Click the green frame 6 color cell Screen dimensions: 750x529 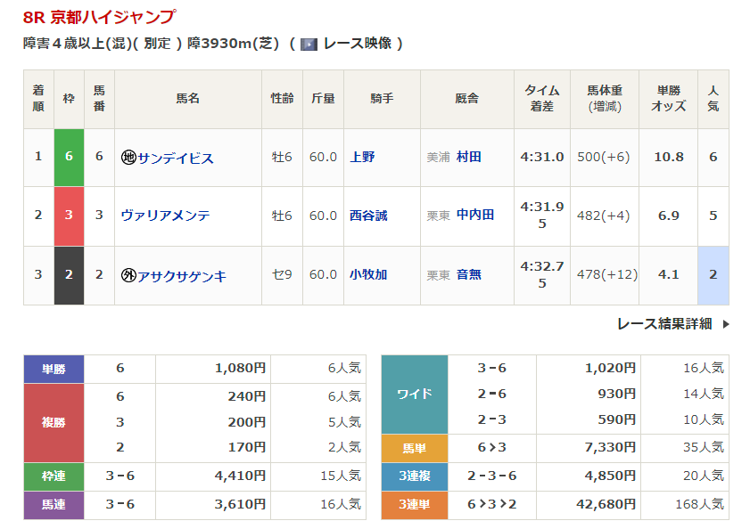point(70,157)
